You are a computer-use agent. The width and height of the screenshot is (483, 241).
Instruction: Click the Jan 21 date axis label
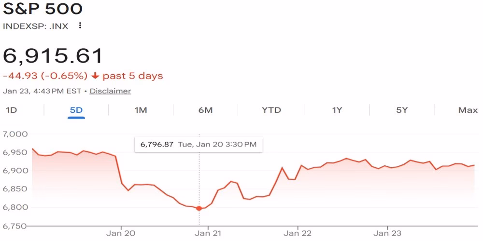(x=208, y=233)
